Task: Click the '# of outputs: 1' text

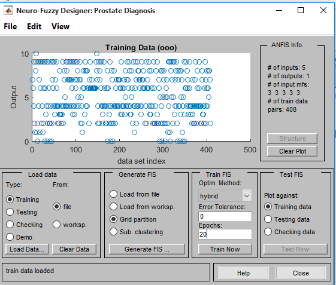Action: point(288,76)
